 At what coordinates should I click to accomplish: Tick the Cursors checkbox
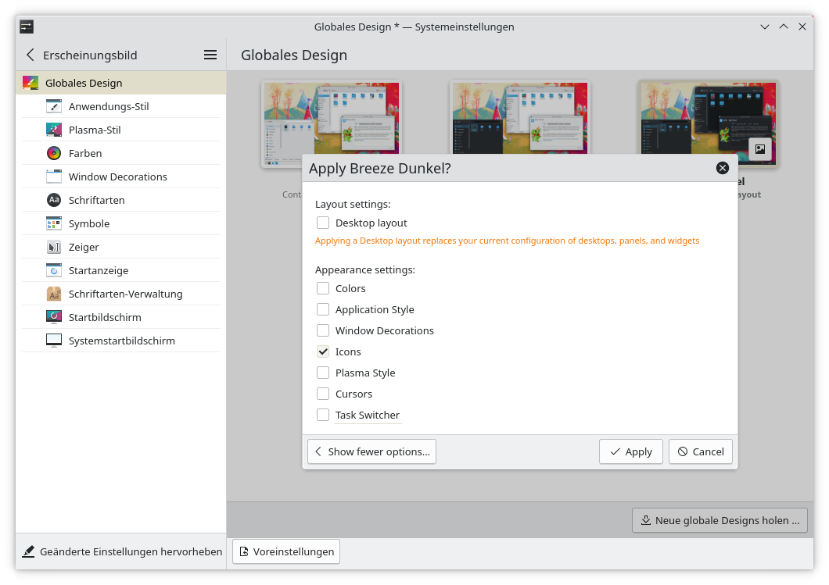[323, 394]
